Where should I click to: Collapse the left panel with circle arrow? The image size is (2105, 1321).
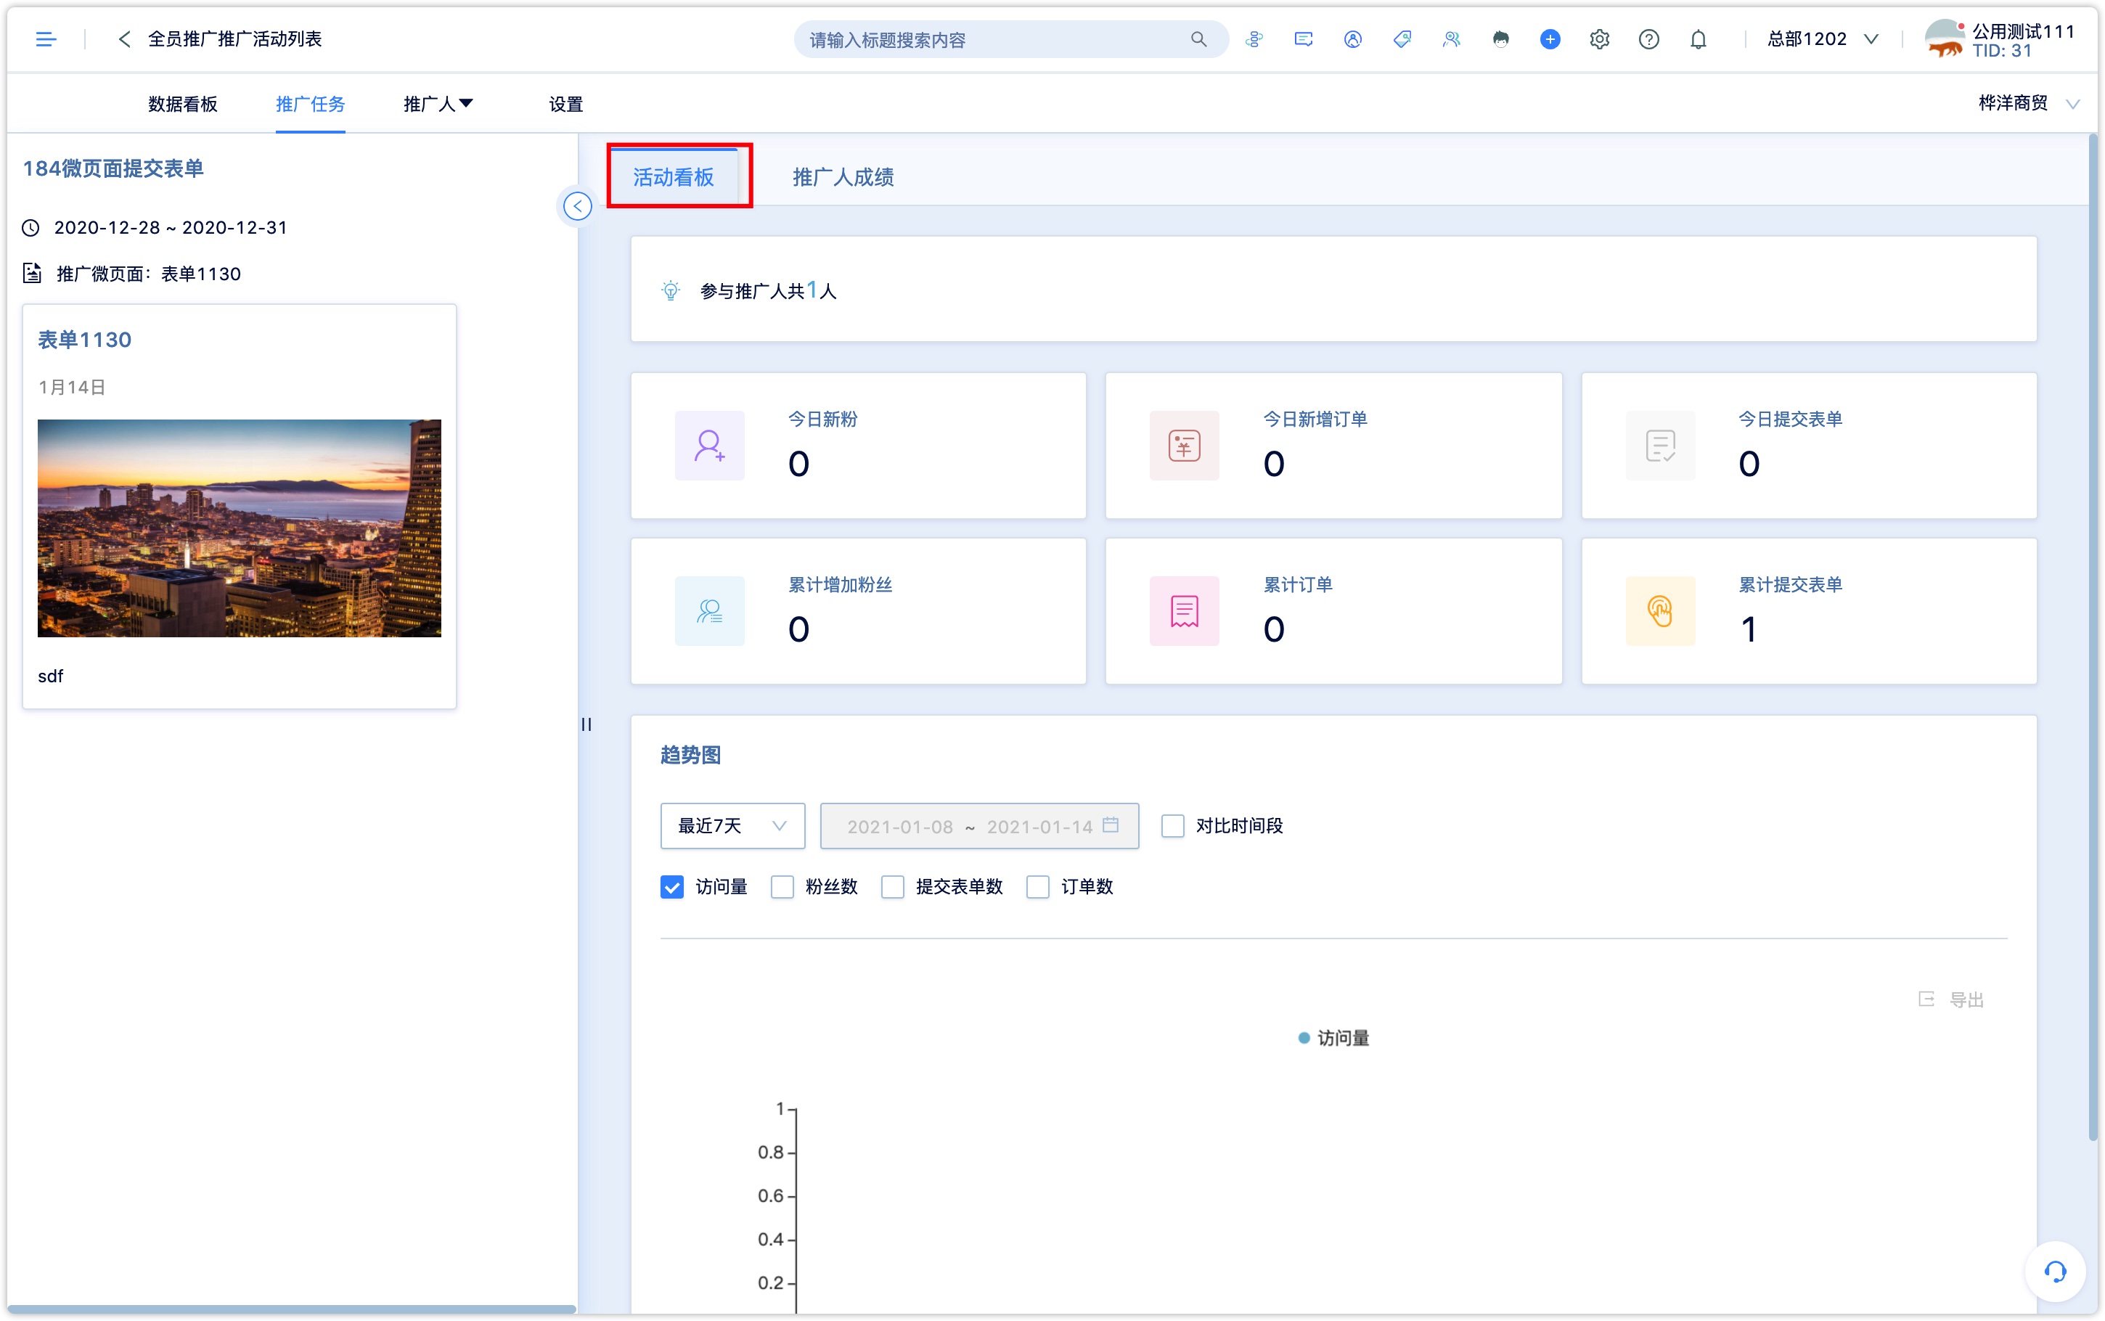click(577, 206)
